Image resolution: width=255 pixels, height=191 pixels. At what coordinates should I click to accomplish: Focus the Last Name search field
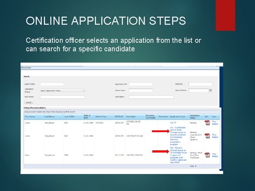pyautogui.click(x=151, y=97)
